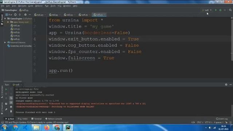Select tut5.py in project tree

[x=15, y=39]
